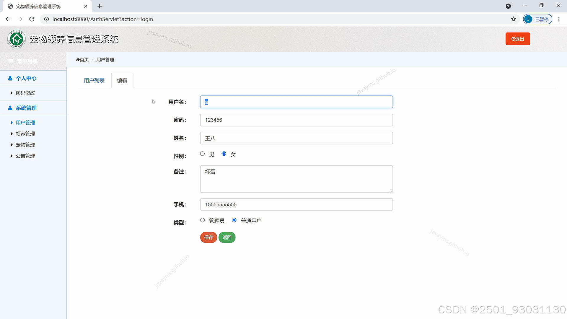Click the browser address bar URL
The width and height of the screenshot is (567, 319).
tap(103, 19)
